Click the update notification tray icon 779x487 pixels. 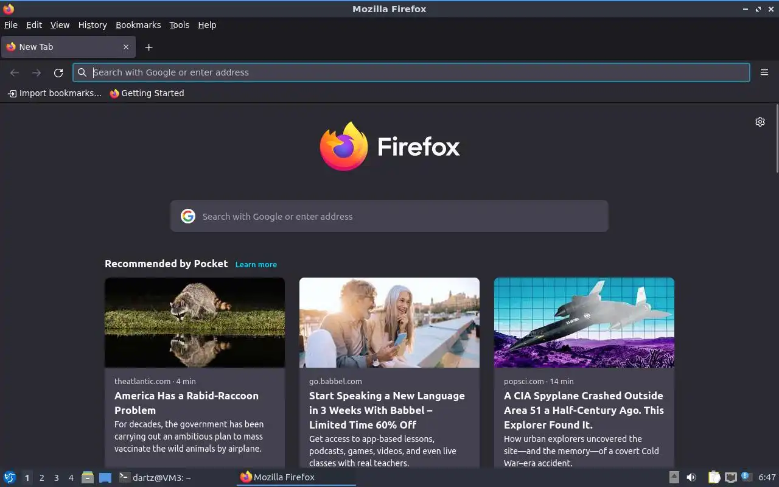[747, 477]
